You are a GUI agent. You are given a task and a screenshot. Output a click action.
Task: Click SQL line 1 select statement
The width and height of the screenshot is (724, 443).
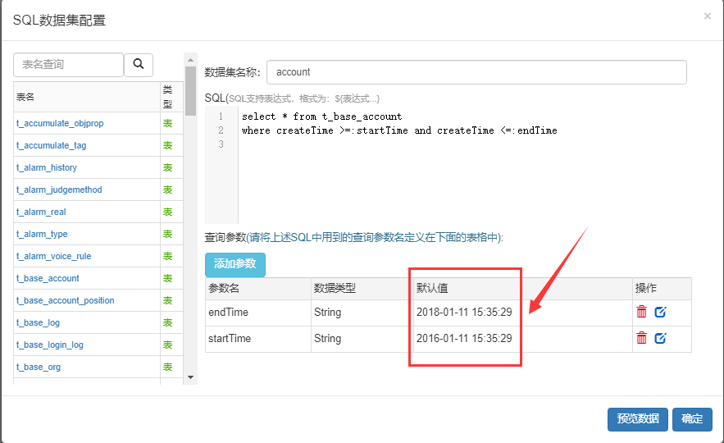(322, 116)
